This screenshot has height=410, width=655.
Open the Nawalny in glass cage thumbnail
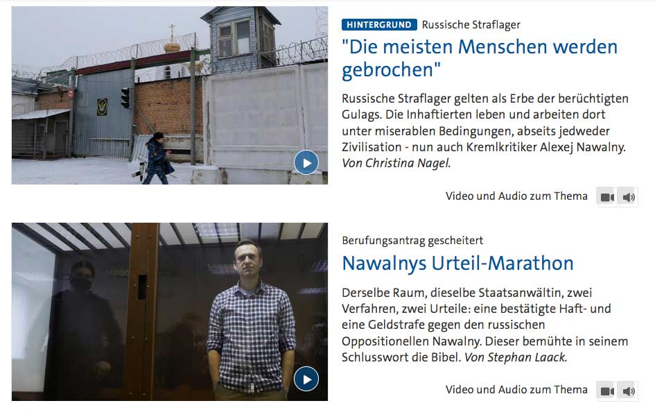click(170, 311)
